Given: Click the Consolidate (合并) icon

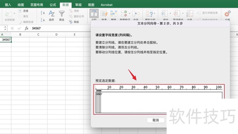Looking at the screenshot, I should [136, 14].
